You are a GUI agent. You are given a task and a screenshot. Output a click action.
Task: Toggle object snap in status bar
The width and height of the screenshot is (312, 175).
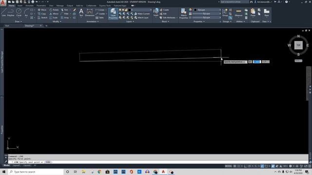(266, 166)
